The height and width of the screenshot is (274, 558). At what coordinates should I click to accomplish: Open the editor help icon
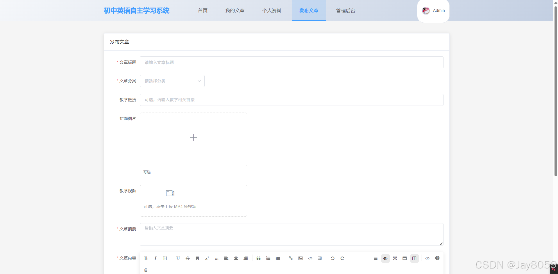tap(437, 258)
